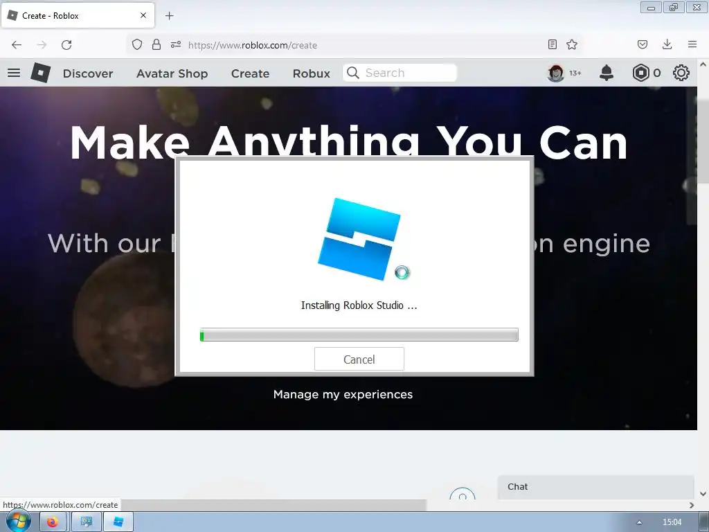Viewport: 709px width, 532px height.
Task: Open the Create menu item
Action: 250,73
